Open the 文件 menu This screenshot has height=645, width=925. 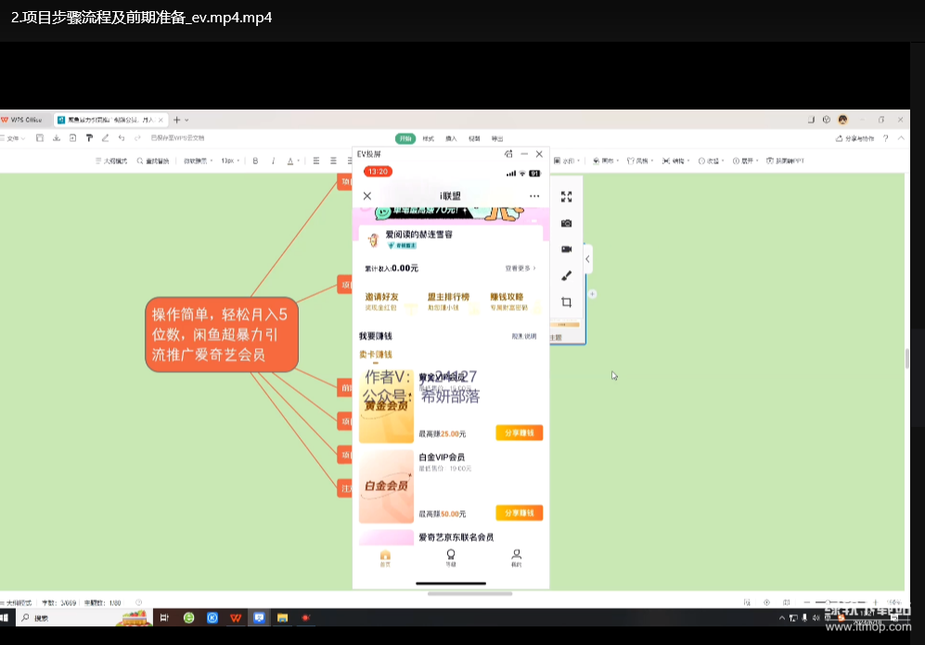(x=13, y=138)
